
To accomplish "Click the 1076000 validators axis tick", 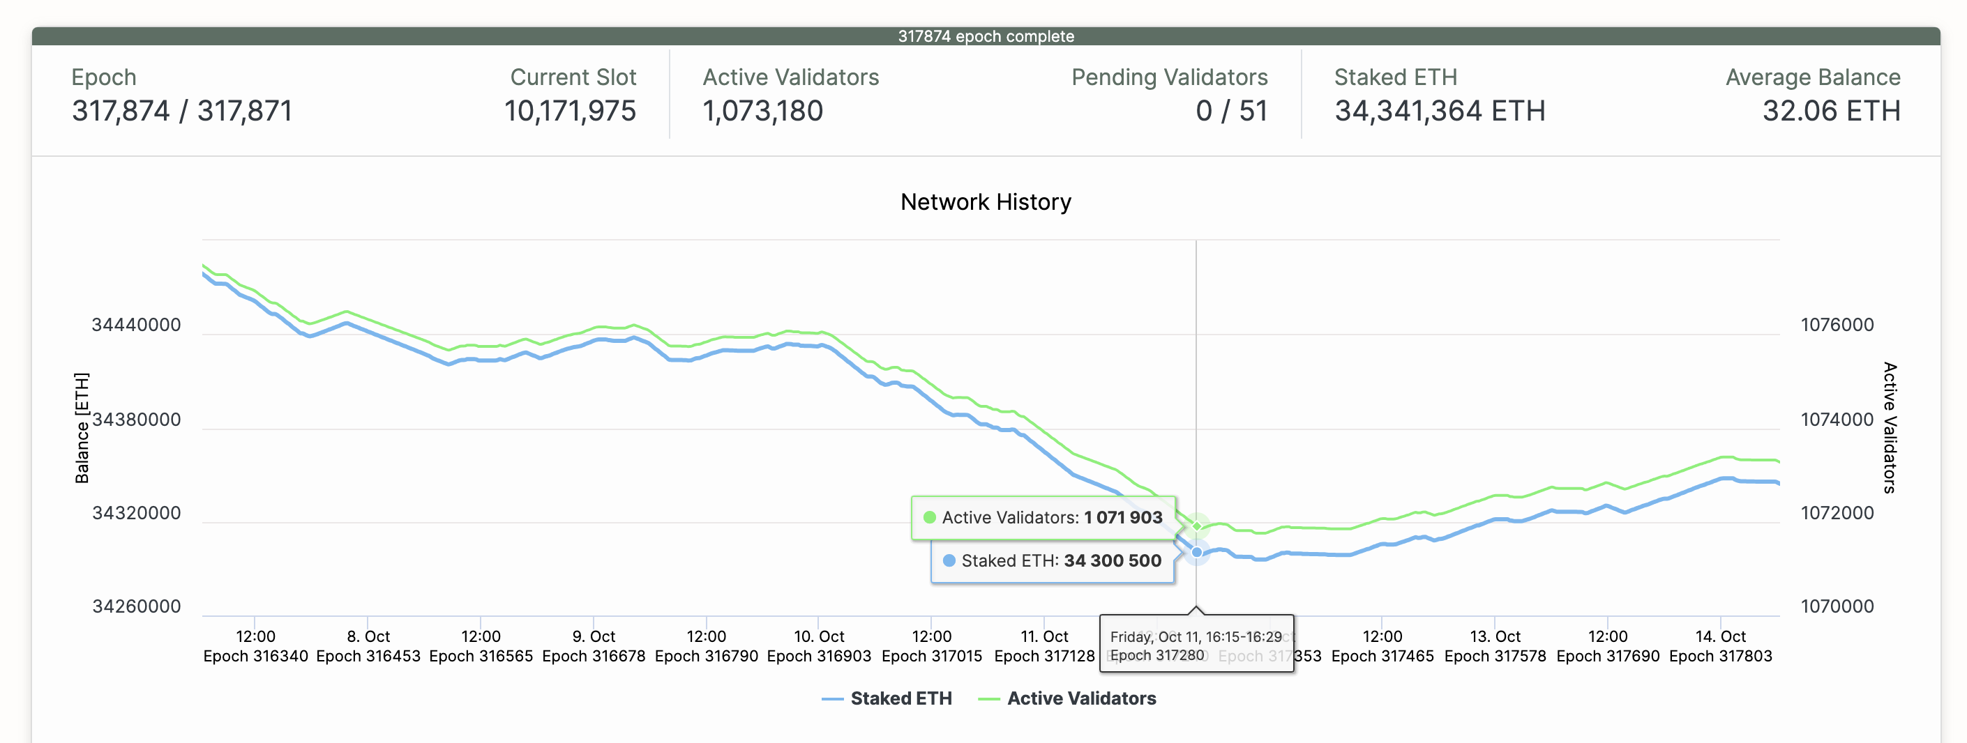I will point(1837,325).
